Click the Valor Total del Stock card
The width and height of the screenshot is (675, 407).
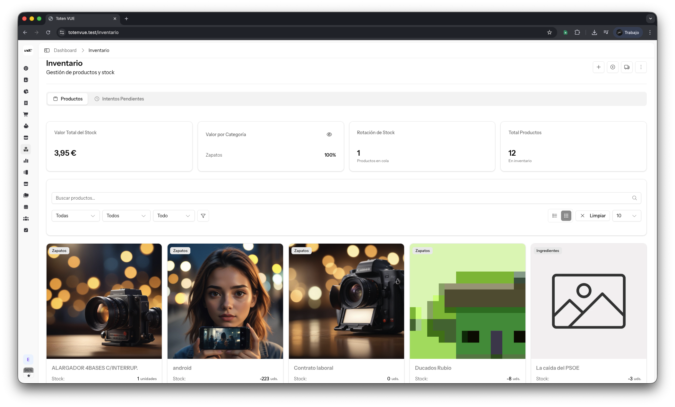pos(119,146)
